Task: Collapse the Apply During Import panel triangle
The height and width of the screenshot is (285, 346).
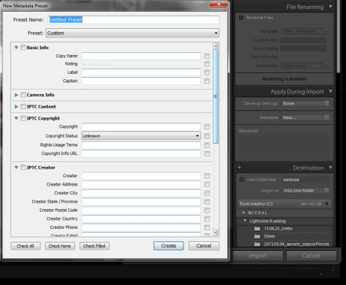Action: [x=330, y=92]
